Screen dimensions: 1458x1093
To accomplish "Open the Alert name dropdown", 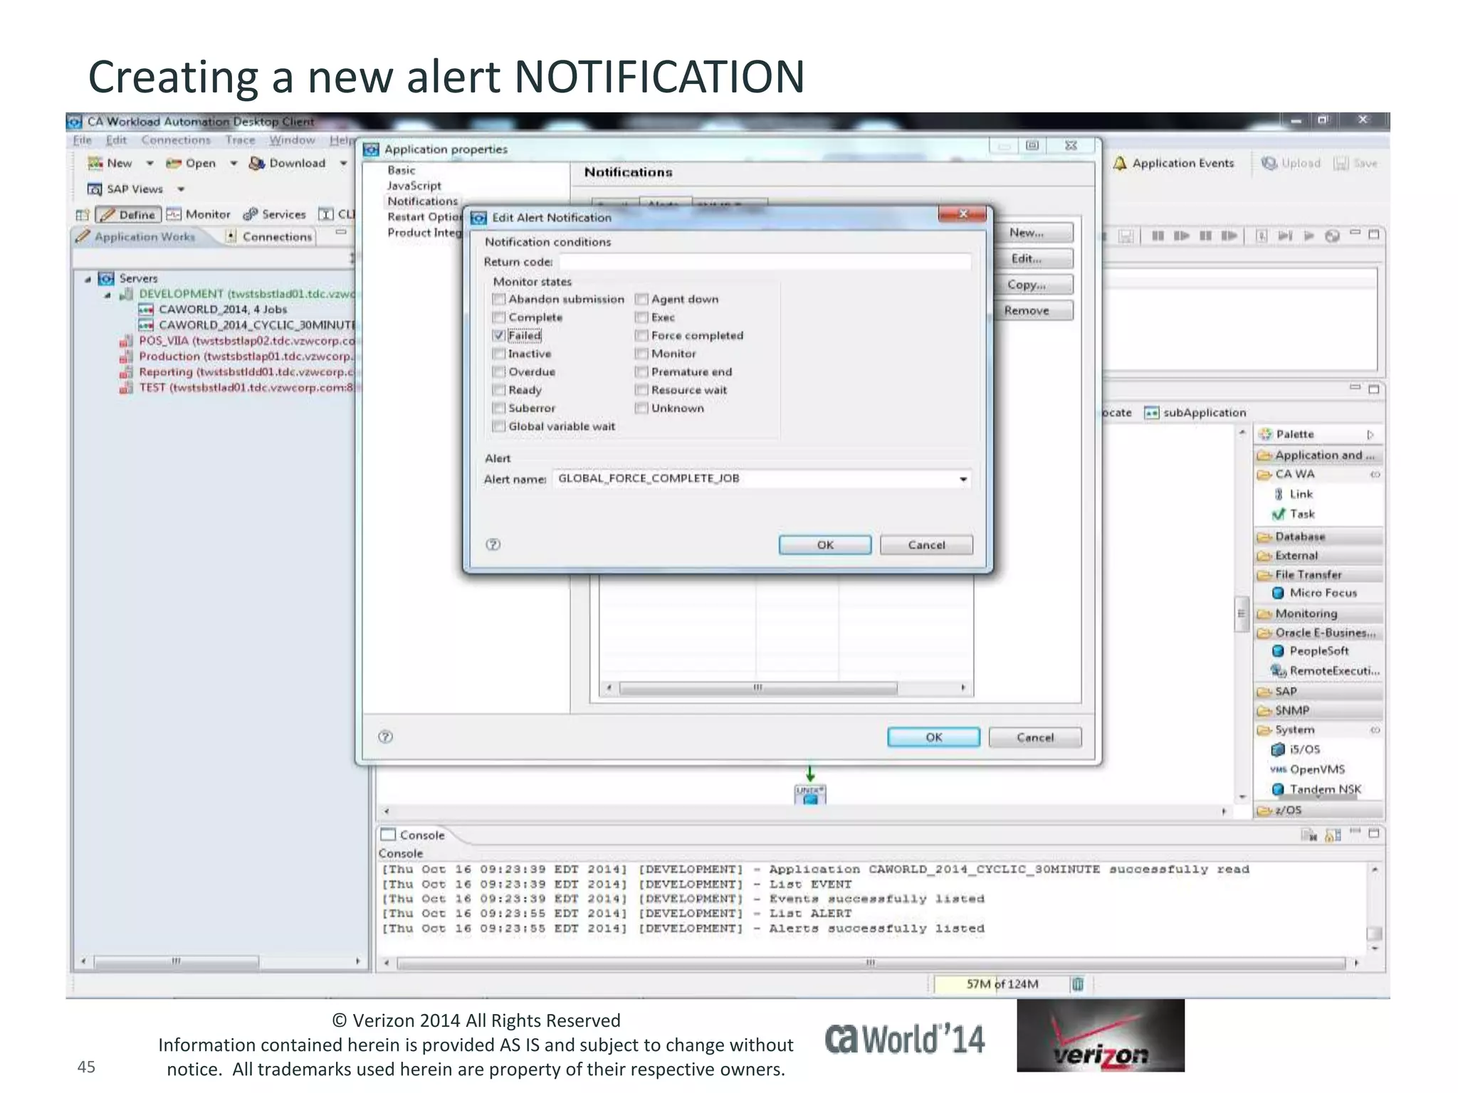I will pos(963,479).
